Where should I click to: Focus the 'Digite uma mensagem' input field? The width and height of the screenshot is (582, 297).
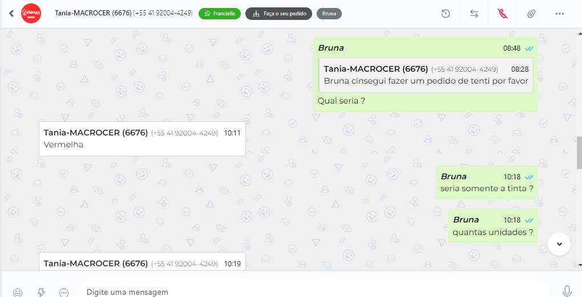[314, 292]
